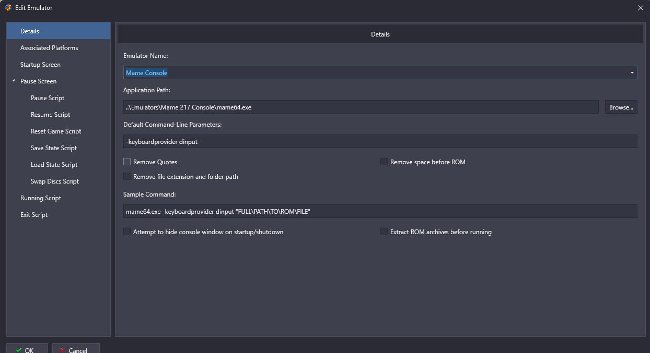Discard changes with Cancel button

click(76, 348)
